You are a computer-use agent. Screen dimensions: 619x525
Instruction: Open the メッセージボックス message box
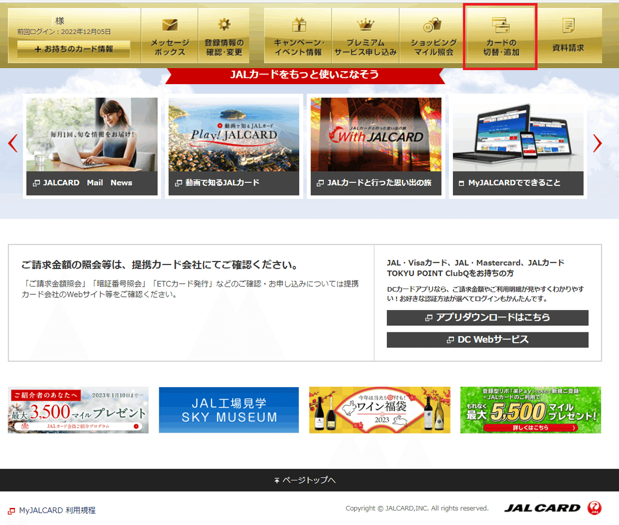click(x=169, y=35)
